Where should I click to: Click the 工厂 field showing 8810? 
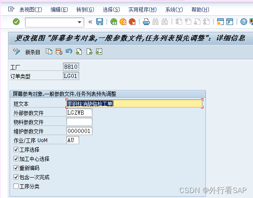(71, 67)
